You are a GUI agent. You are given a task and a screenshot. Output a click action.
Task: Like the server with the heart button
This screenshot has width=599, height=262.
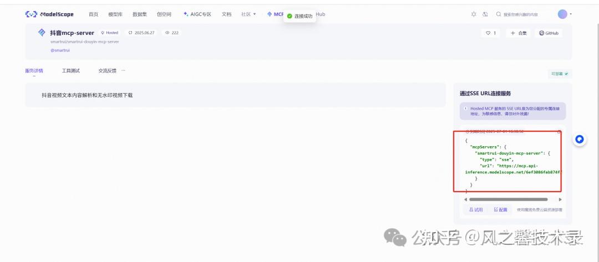point(490,33)
